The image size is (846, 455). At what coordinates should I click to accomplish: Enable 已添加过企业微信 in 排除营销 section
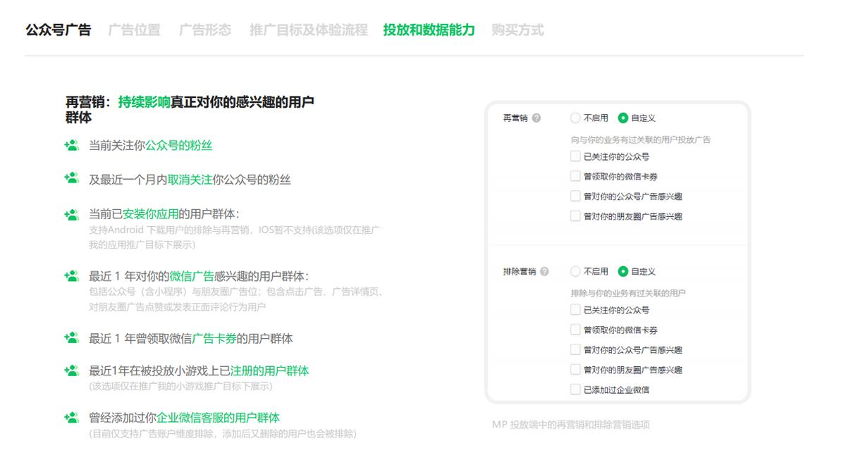tap(576, 389)
